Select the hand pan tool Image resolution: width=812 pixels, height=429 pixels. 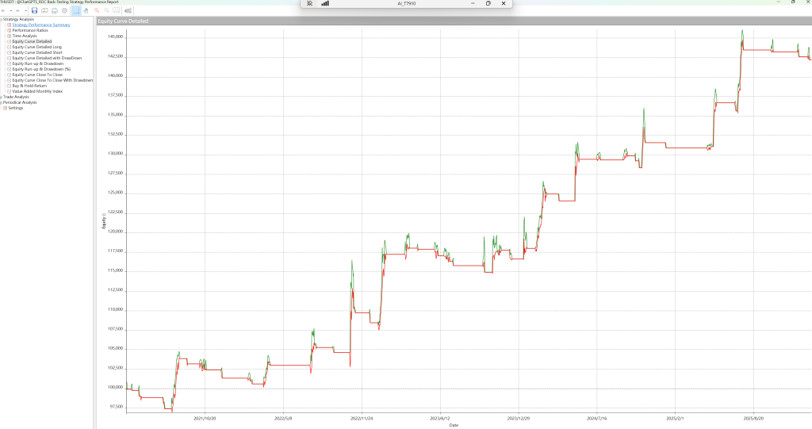tap(86, 10)
